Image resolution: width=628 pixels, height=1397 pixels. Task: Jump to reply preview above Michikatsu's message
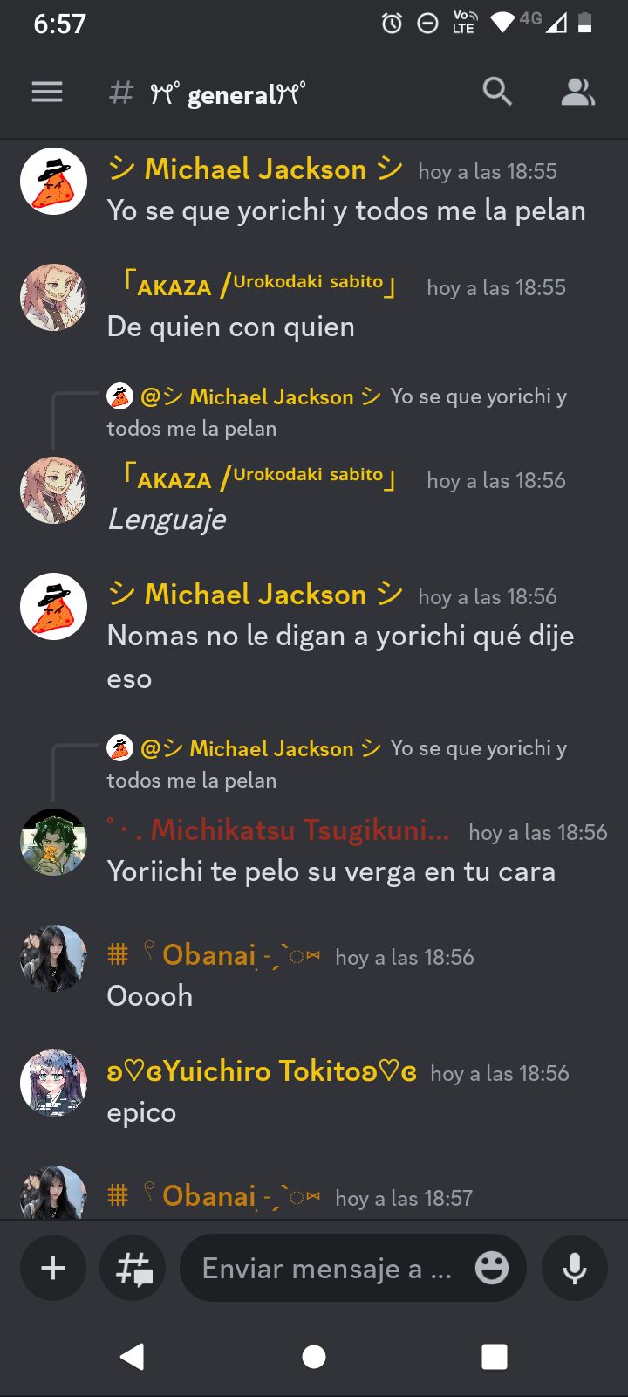(337, 764)
